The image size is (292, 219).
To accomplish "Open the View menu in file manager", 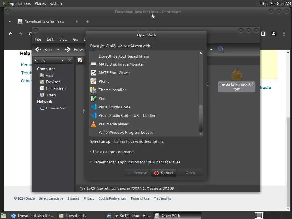I will click(x=63, y=39).
